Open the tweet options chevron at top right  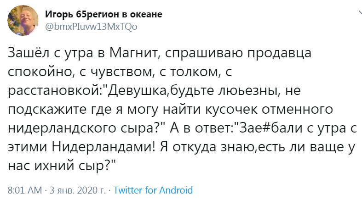(360, 13)
